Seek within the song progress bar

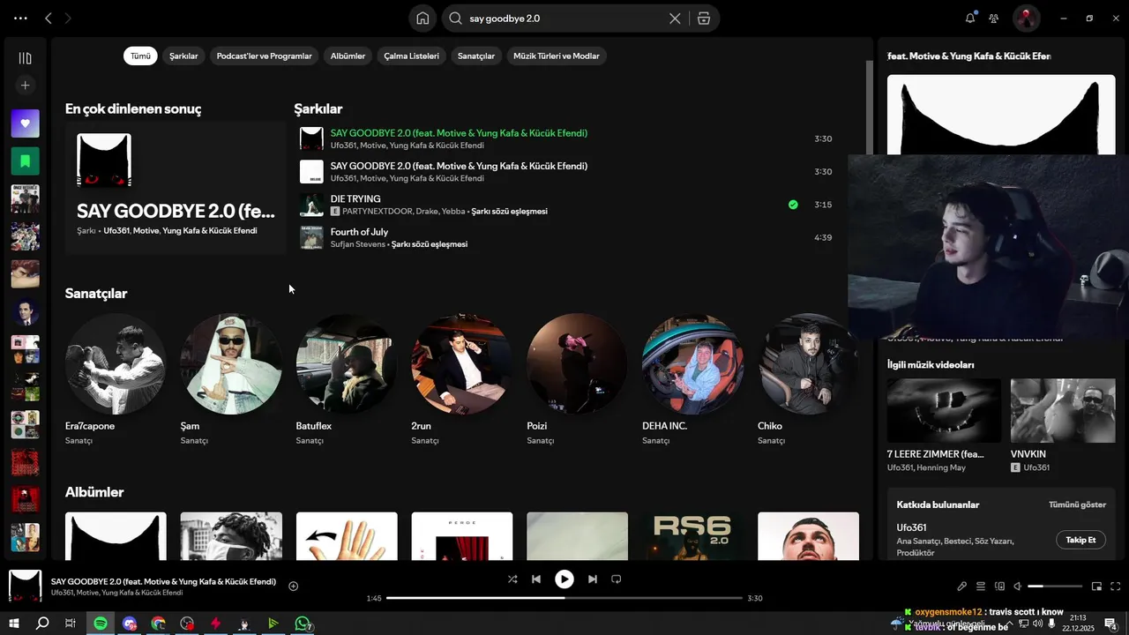564,598
